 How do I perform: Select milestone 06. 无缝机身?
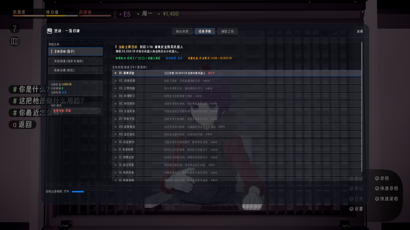(x=237, y=111)
